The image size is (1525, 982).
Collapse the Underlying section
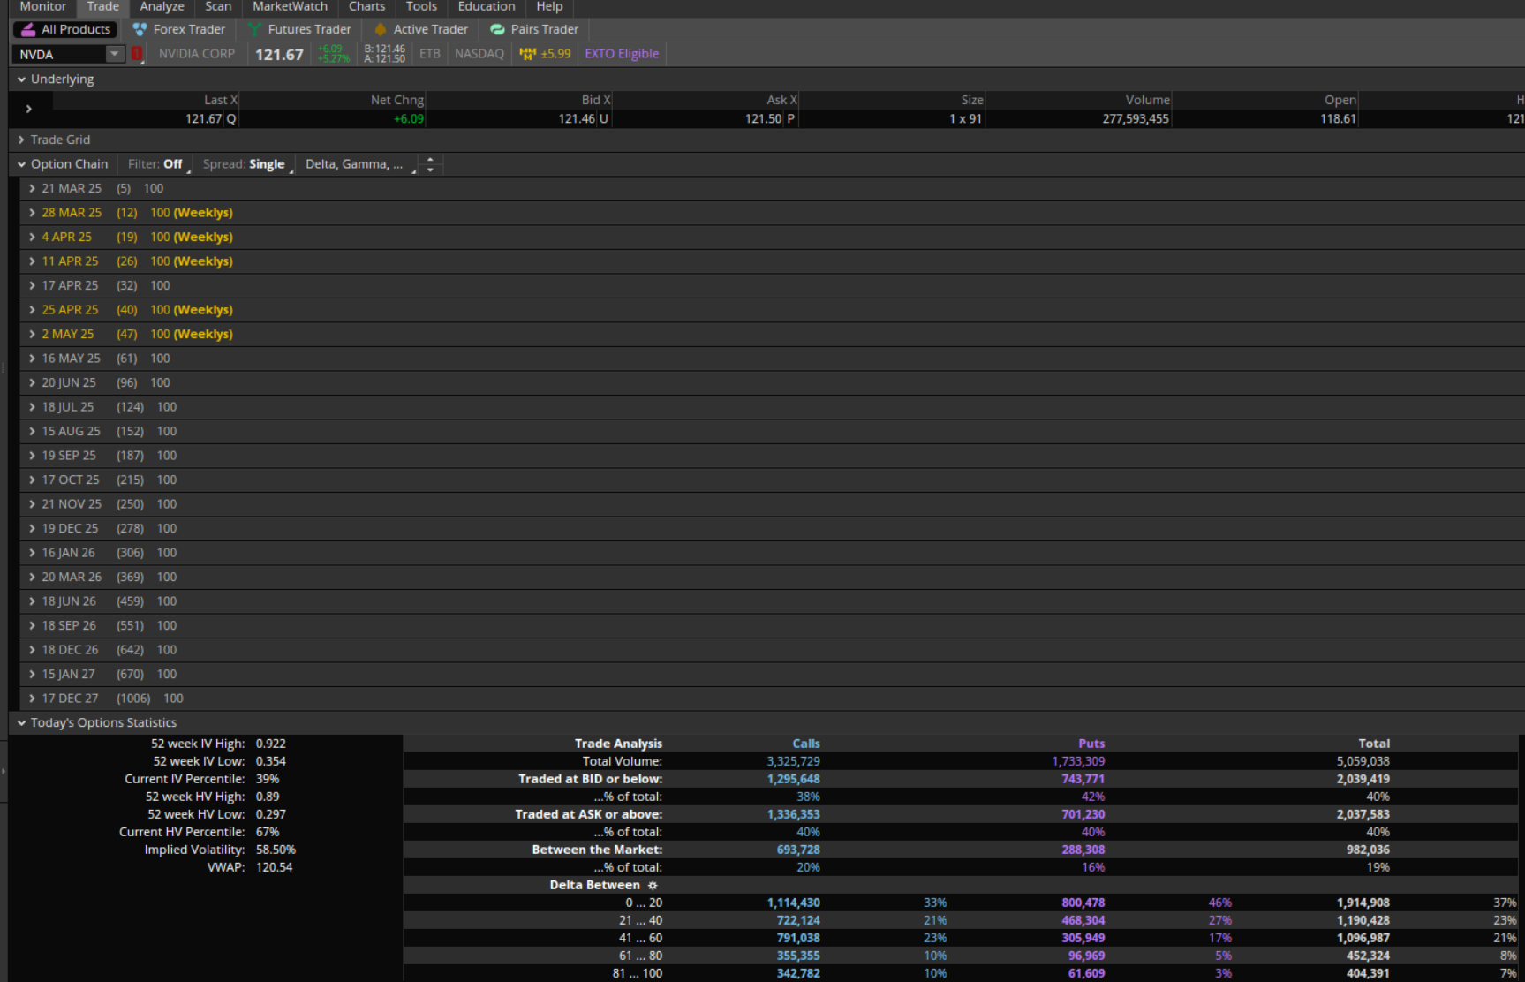coord(21,79)
